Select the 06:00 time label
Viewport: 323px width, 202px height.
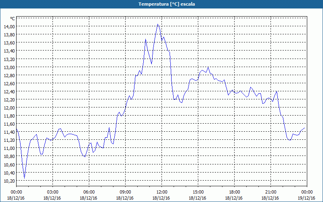click(89, 192)
